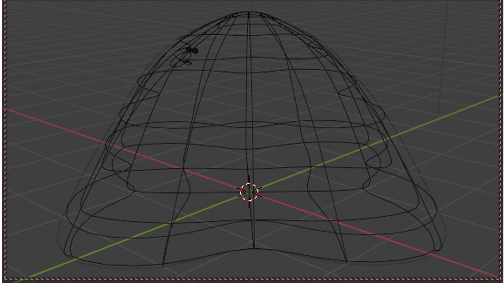
Task: Select the two small dark blobs inside dome
Action: tap(192, 50)
